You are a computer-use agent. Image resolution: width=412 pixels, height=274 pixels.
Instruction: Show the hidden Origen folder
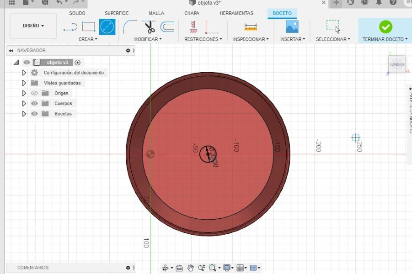point(34,93)
